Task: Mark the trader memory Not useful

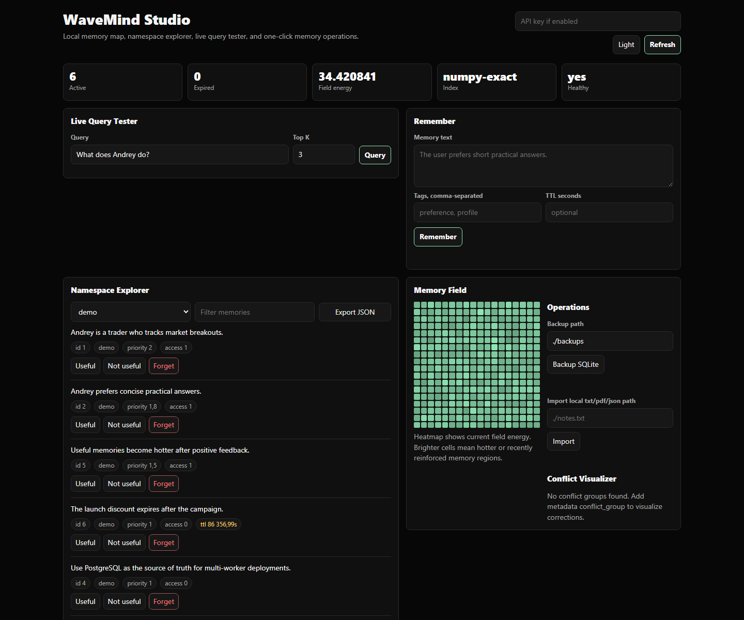Action: (x=124, y=366)
